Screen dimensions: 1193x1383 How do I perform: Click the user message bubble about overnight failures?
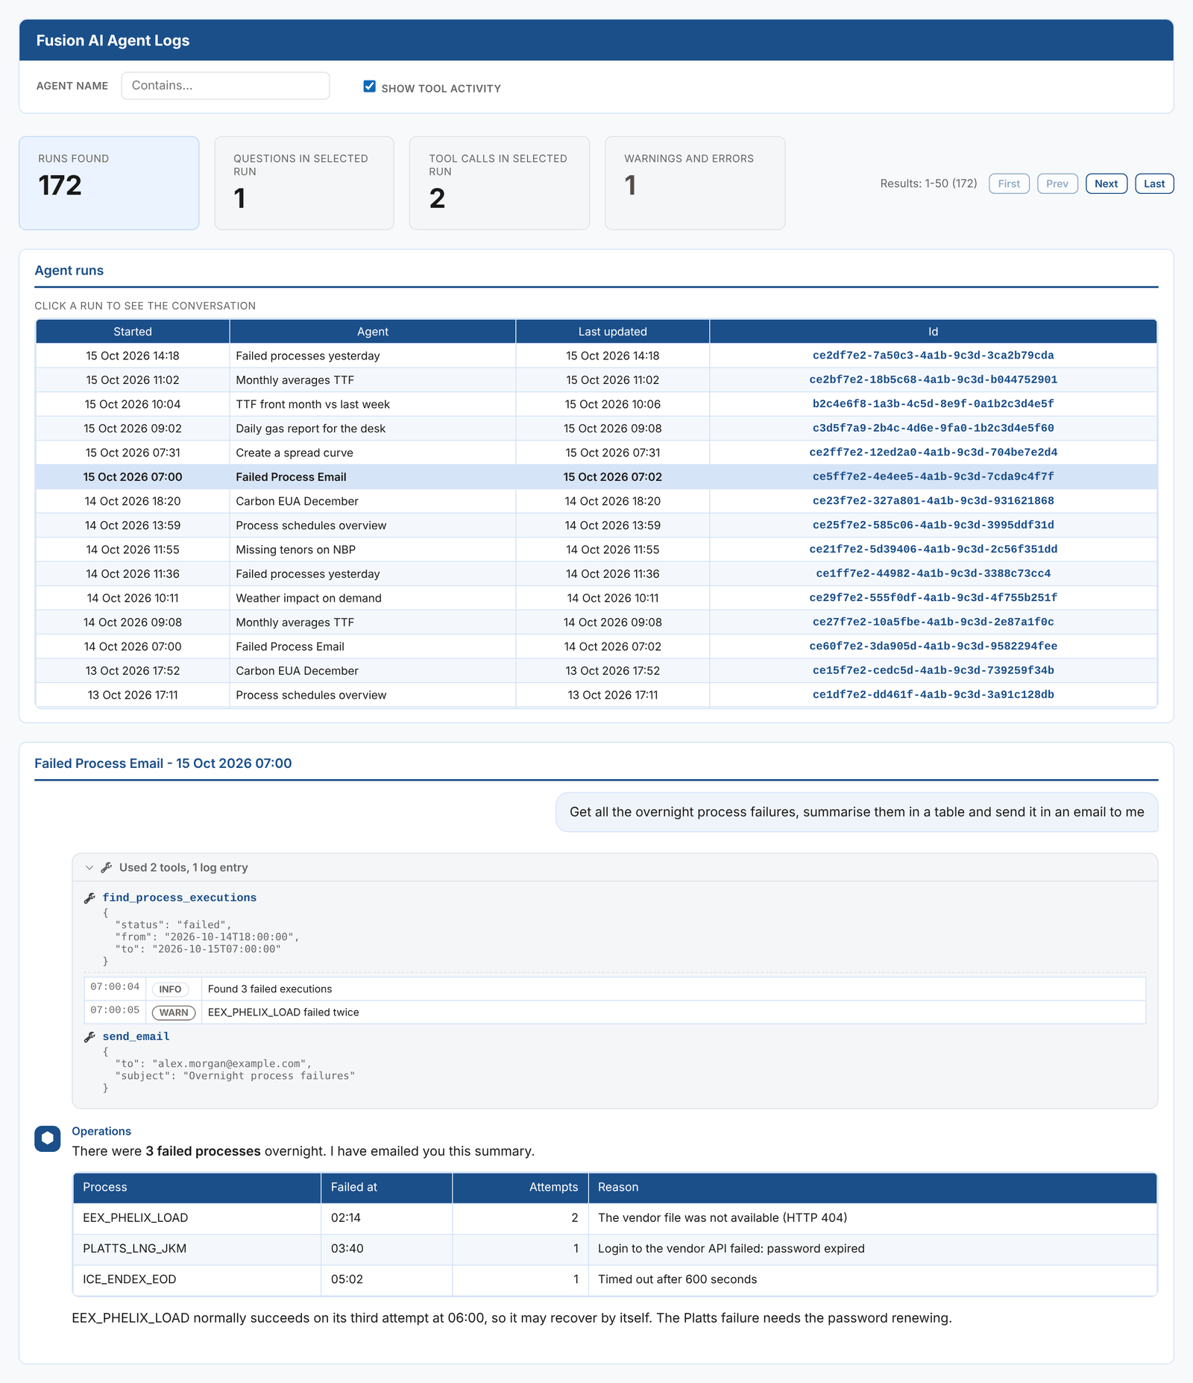coord(857,812)
